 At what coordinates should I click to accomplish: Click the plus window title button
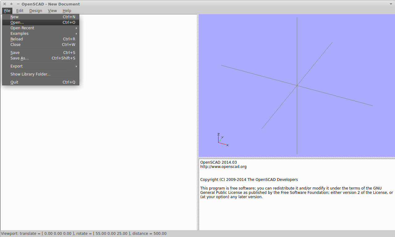11,4
